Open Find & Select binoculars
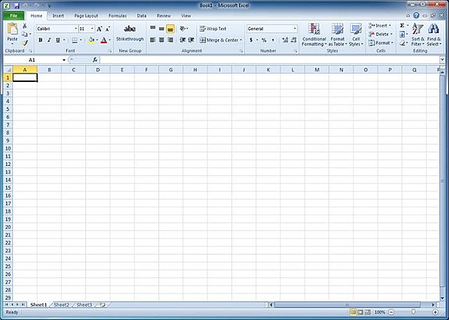The width and height of the screenshot is (449, 320). pyautogui.click(x=434, y=35)
